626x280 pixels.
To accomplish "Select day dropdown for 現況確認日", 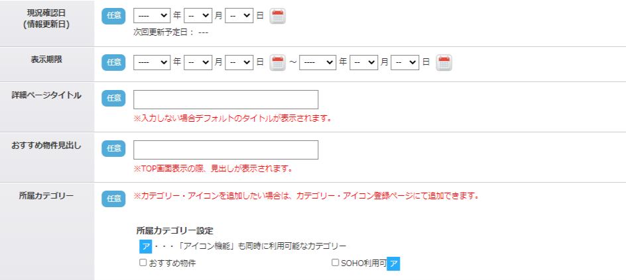I will tap(239, 16).
